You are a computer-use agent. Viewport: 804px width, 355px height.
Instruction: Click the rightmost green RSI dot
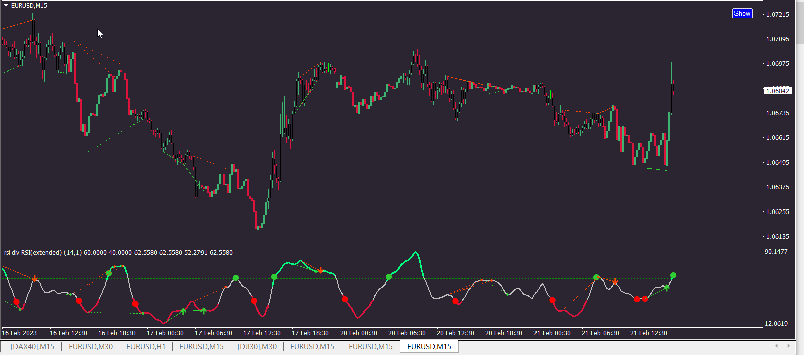tap(673, 275)
